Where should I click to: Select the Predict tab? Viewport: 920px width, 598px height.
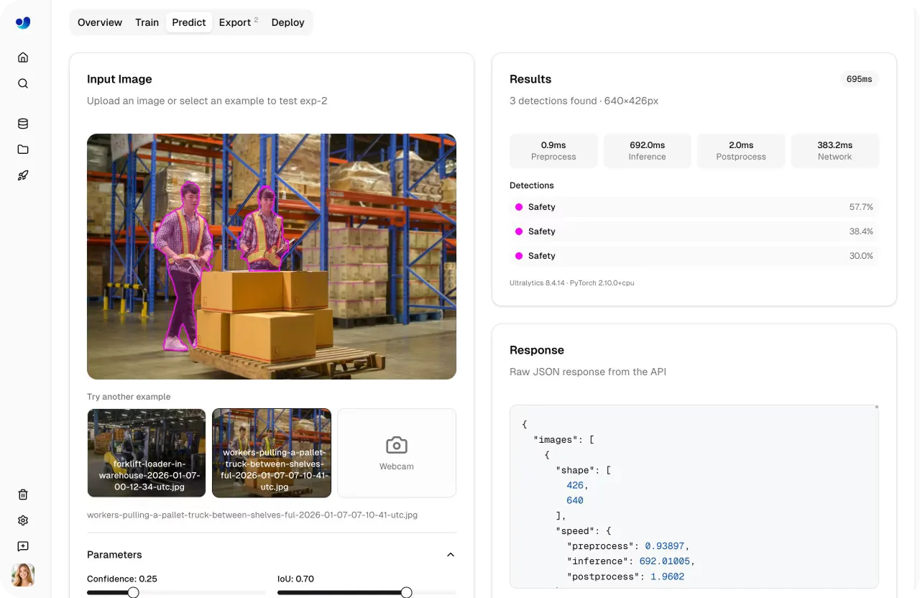(189, 22)
